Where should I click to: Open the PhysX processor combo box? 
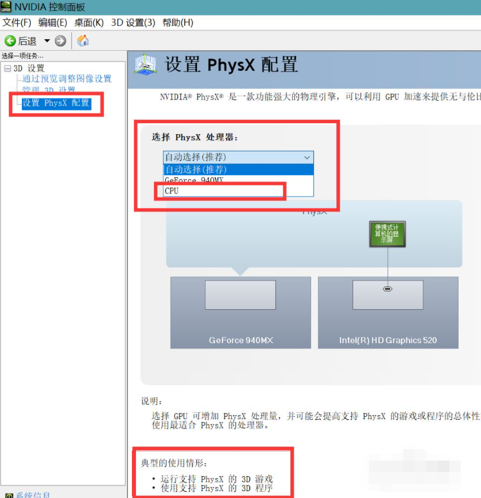coord(238,157)
